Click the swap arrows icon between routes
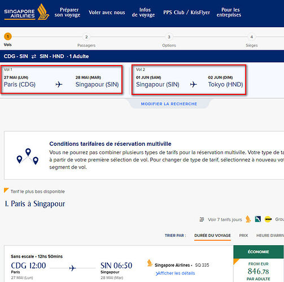Screen dimensions: 284x282 (34, 57)
